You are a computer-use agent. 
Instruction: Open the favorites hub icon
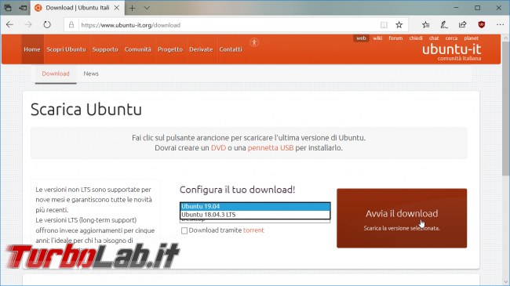(x=425, y=25)
